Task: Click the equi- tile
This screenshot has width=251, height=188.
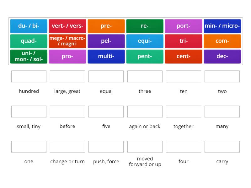Action: point(145,41)
